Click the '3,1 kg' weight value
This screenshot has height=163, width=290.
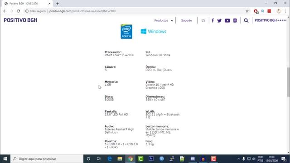tap(150, 144)
